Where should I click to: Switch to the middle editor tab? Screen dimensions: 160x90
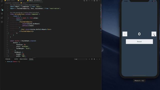(x=20, y=1)
